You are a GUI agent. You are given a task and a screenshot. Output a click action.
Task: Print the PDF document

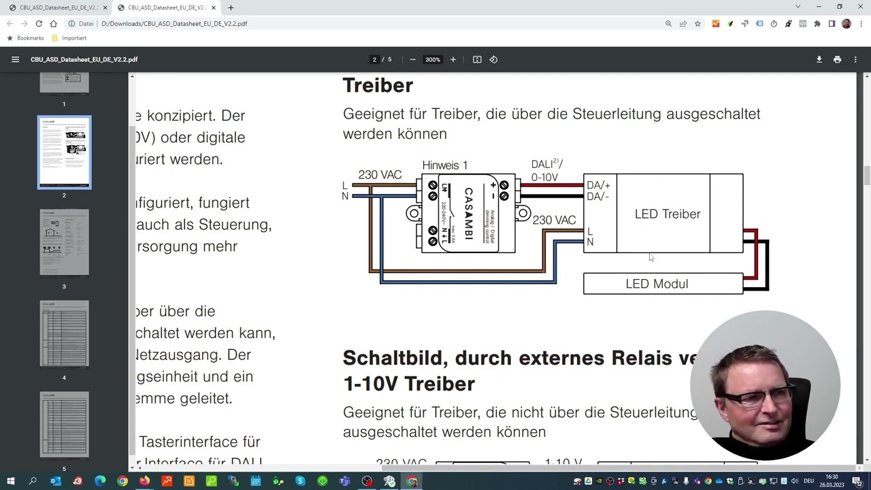(838, 59)
